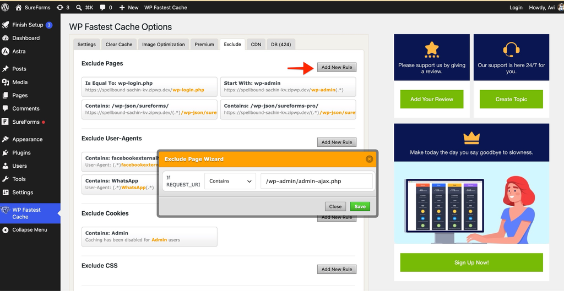Click the Finish Setup badge 3

tap(49, 25)
